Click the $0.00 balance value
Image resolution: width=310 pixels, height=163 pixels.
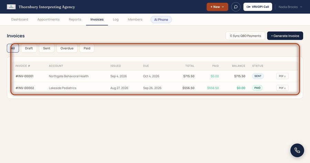click(x=241, y=88)
